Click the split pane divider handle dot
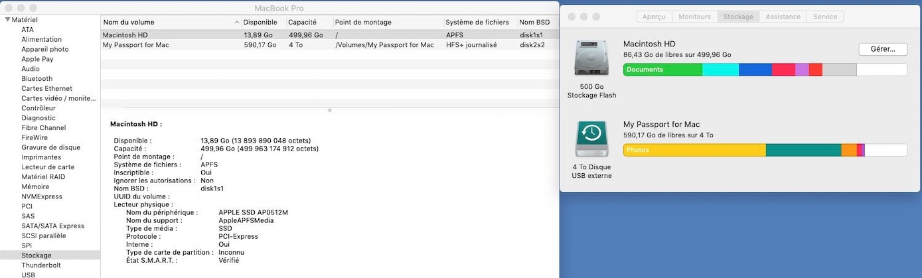922x278 pixels. [330, 110]
